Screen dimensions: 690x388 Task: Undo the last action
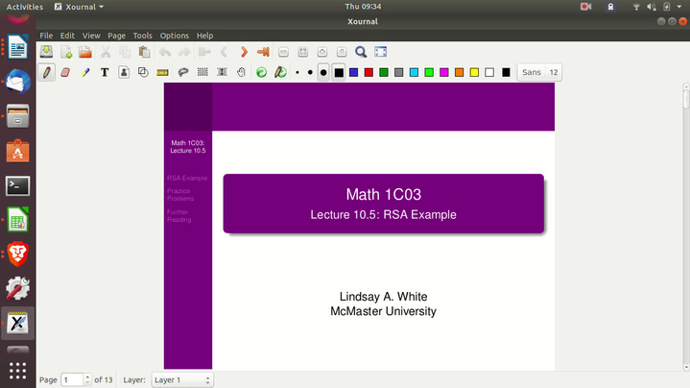(x=165, y=52)
